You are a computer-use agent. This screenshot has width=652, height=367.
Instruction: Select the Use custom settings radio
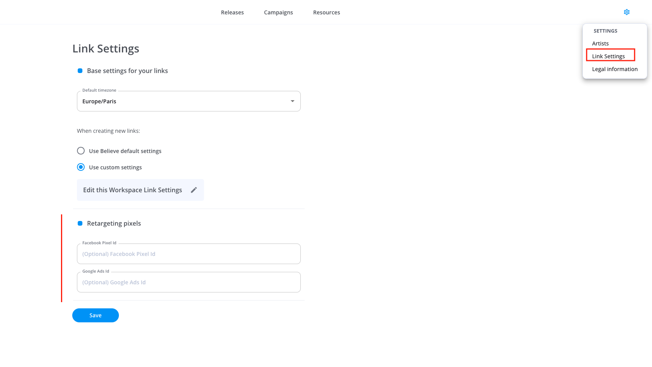pyautogui.click(x=81, y=167)
